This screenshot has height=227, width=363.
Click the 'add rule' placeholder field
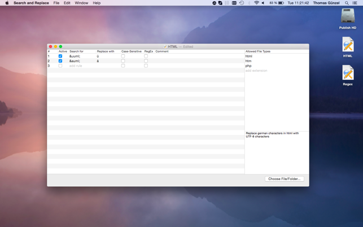[76, 66]
